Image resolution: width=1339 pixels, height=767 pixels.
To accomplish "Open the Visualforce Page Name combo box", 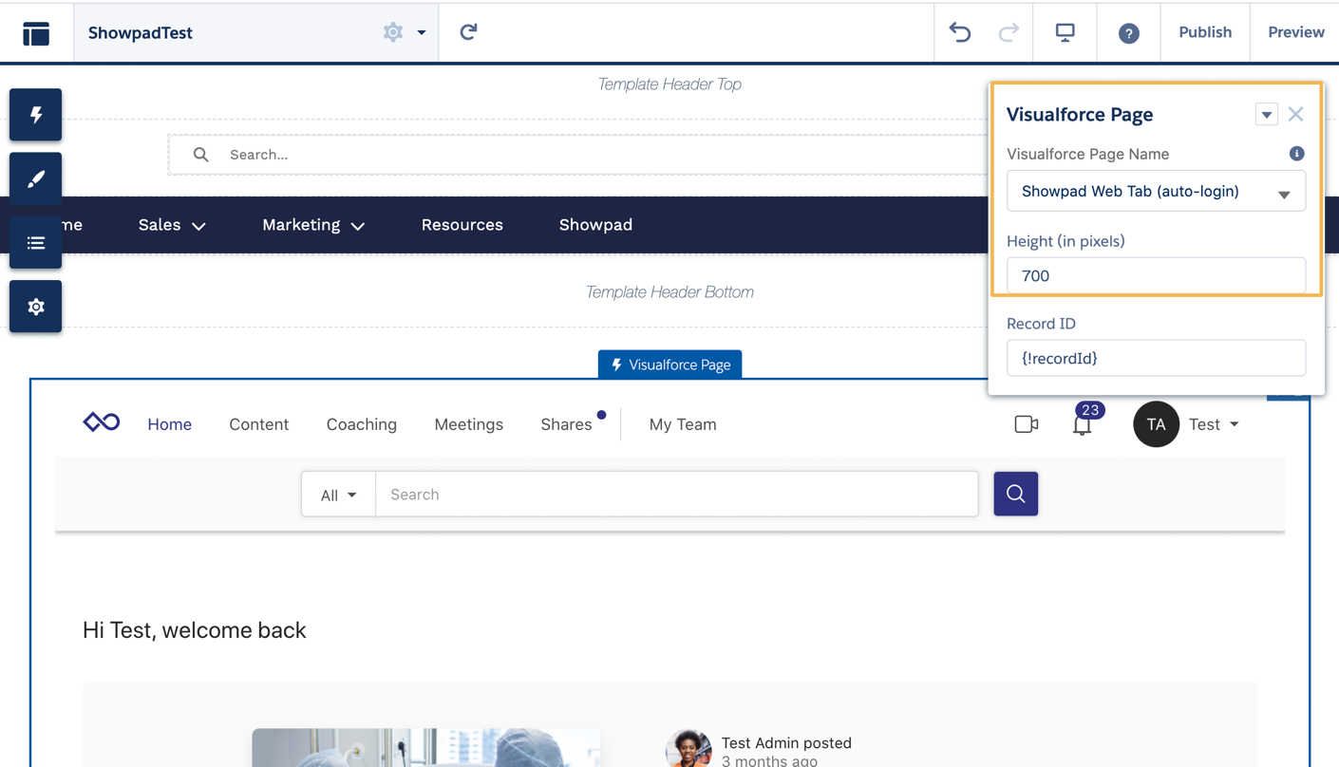I will pyautogui.click(x=1156, y=192).
